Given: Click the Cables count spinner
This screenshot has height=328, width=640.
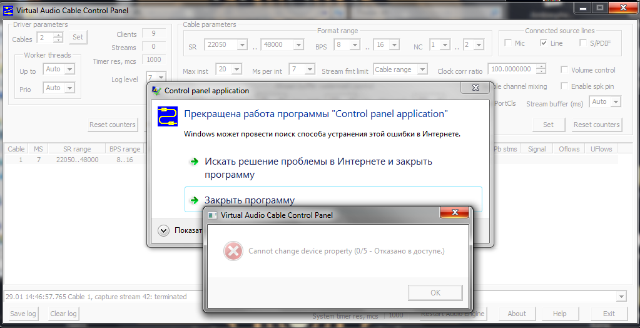Looking at the screenshot, I should pos(59,38).
